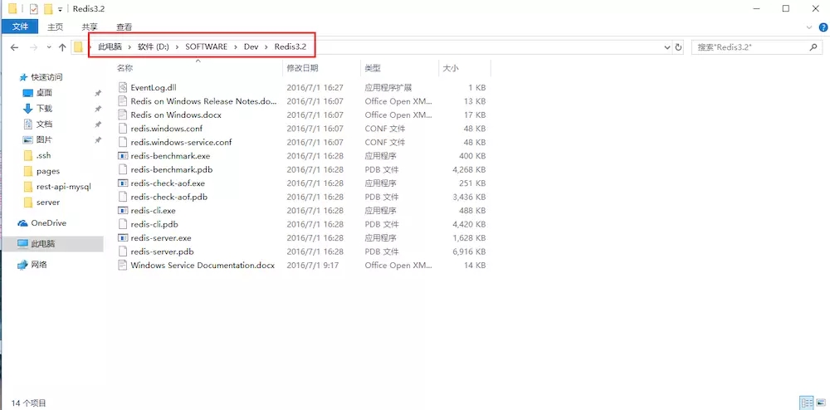Switch to the 共享 ribbon tab
This screenshot has height=410, width=830.
click(x=90, y=27)
